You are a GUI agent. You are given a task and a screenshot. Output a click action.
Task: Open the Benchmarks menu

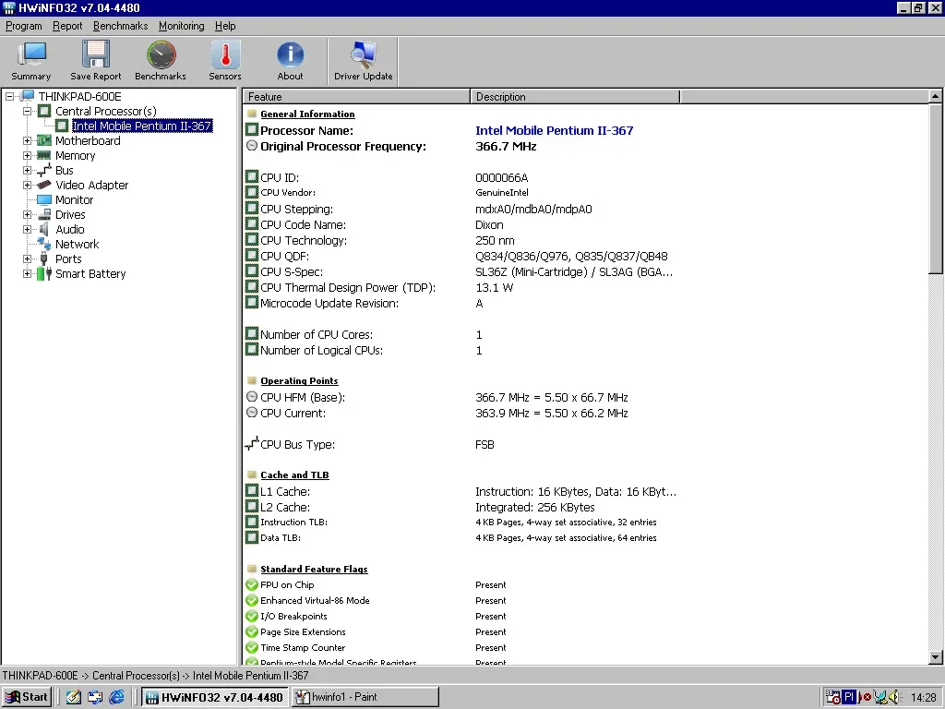tap(120, 26)
